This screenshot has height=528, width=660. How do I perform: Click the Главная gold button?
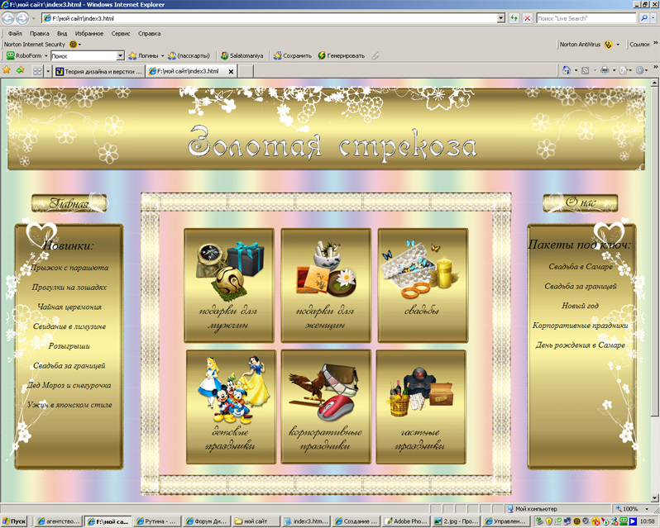pyautogui.click(x=69, y=203)
